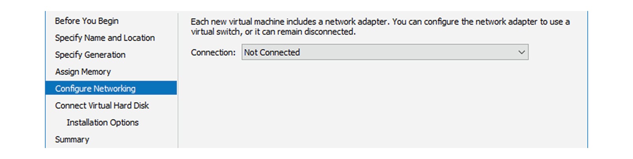The height and width of the screenshot is (159, 633).
Task: Choose the indented Installation Options step
Action: coord(102,122)
